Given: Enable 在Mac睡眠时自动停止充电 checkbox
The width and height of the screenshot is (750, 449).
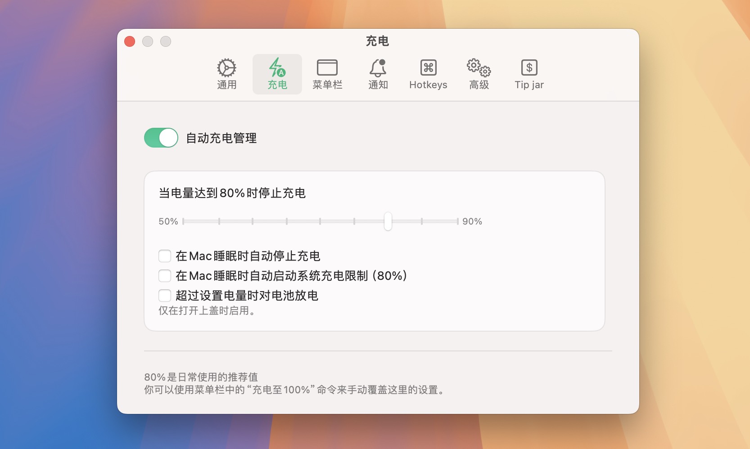Looking at the screenshot, I should (x=165, y=256).
